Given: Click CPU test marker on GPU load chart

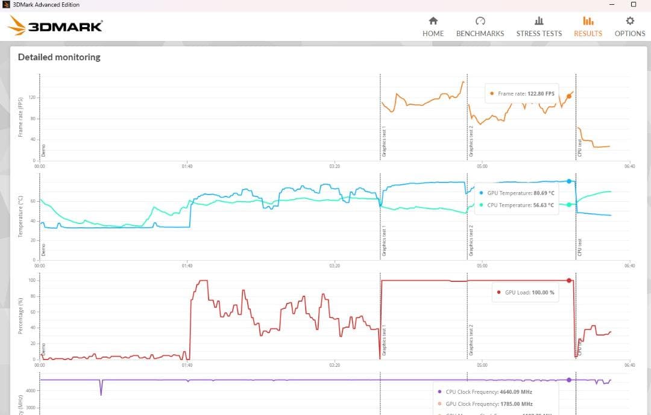Looking at the screenshot, I should (579, 349).
